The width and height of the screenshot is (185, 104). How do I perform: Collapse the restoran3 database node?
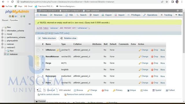(2, 47)
